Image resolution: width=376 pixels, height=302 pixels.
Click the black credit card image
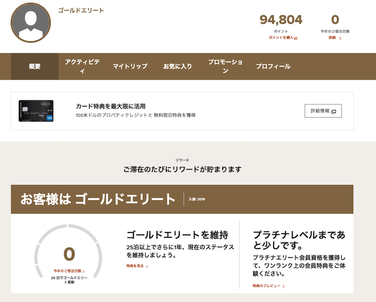click(36, 111)
